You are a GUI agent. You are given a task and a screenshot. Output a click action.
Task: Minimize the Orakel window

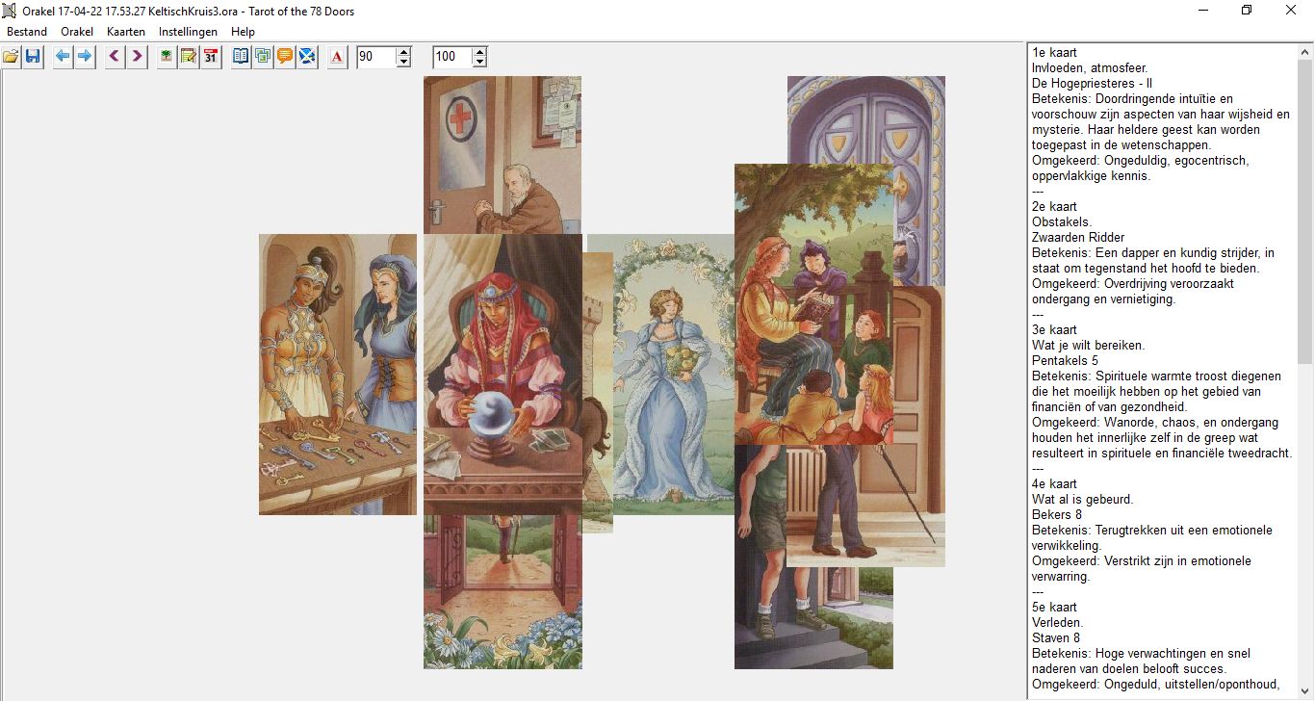(1203, 11)
